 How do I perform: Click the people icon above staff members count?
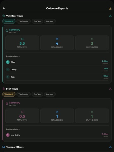[92, 112]
